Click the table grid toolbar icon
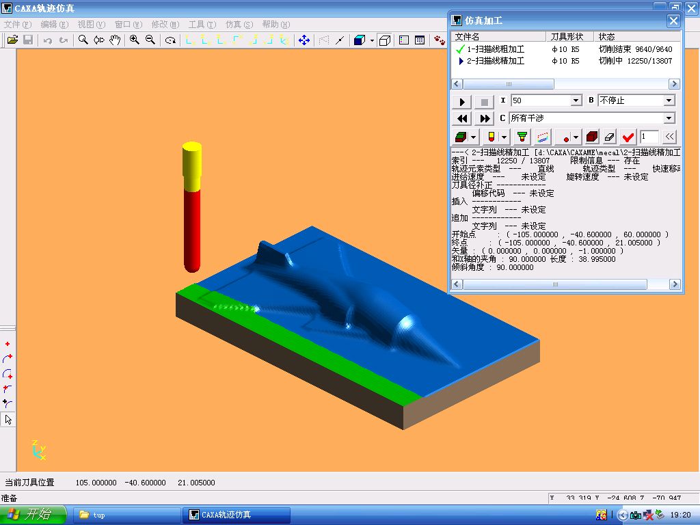700x525 pixels. click(420, 40)
